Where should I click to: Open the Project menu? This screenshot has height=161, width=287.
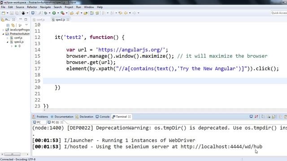pos(69,7)
